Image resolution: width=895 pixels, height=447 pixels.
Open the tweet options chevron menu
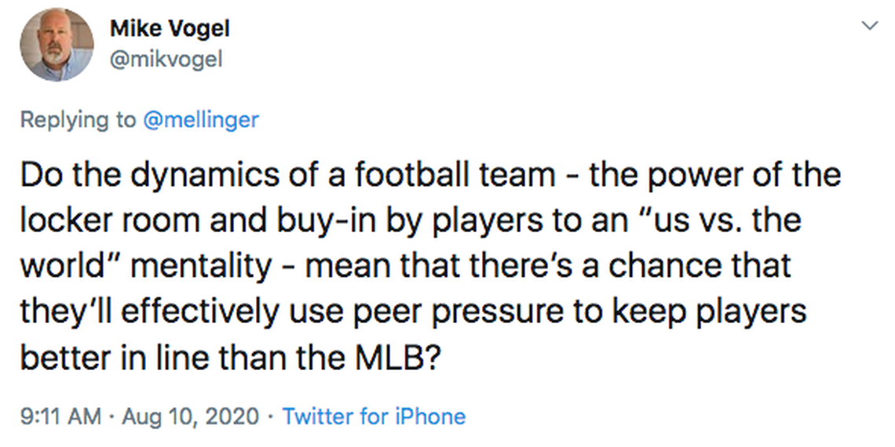[869, 26]
